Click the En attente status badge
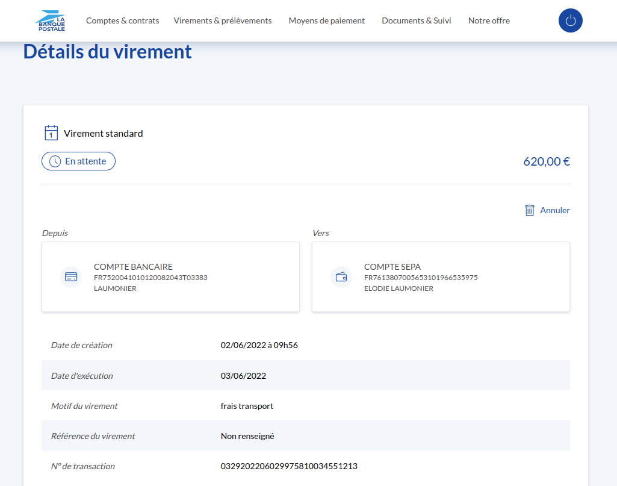 pyautogui.click(x=78, y=161)
